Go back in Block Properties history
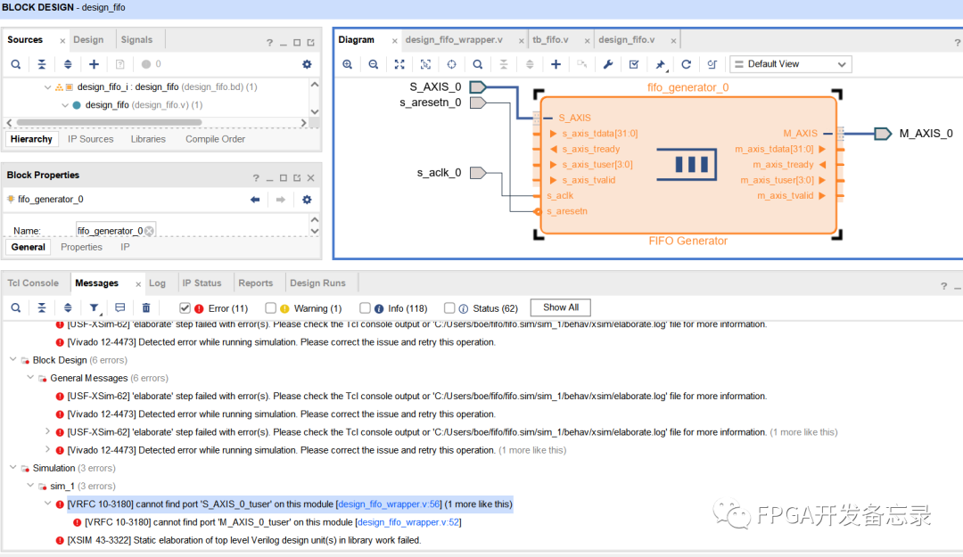 (255, 199)
